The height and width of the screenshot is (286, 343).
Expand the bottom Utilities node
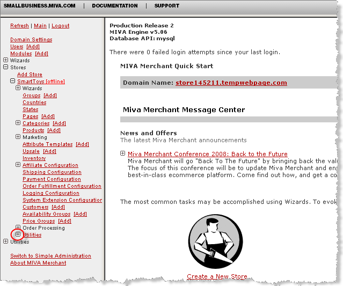6,241
